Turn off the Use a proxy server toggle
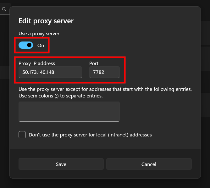Image resolution: width=210 pixels, height=188 pixels. [x=26, y=45]
